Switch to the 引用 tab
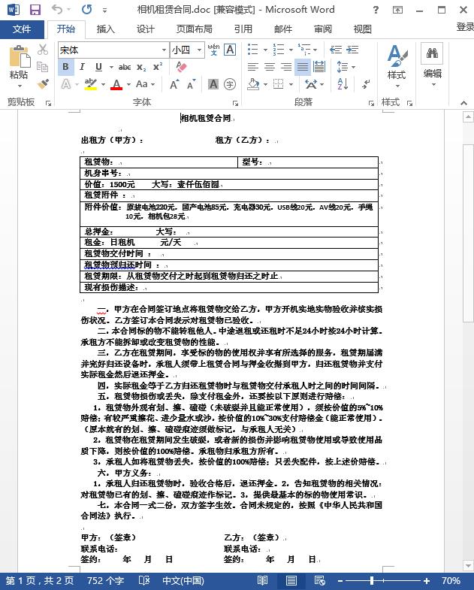The height and width of the screenshot is (590, 474). (243, 29)
